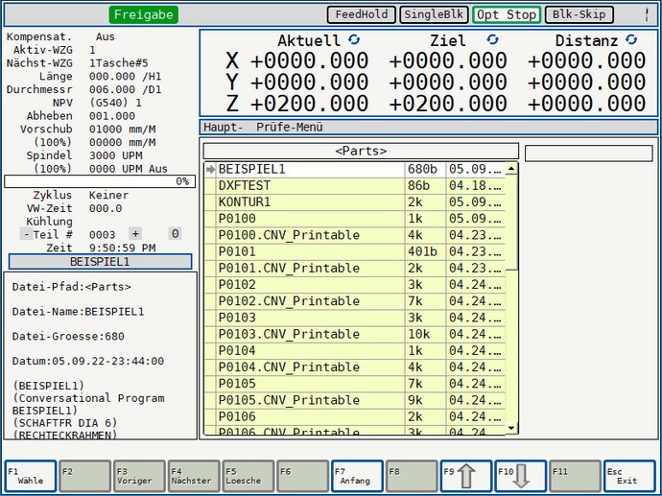Select the P0103.CNV_Printable file
The image size is (662, 496).
coord(355,334)
